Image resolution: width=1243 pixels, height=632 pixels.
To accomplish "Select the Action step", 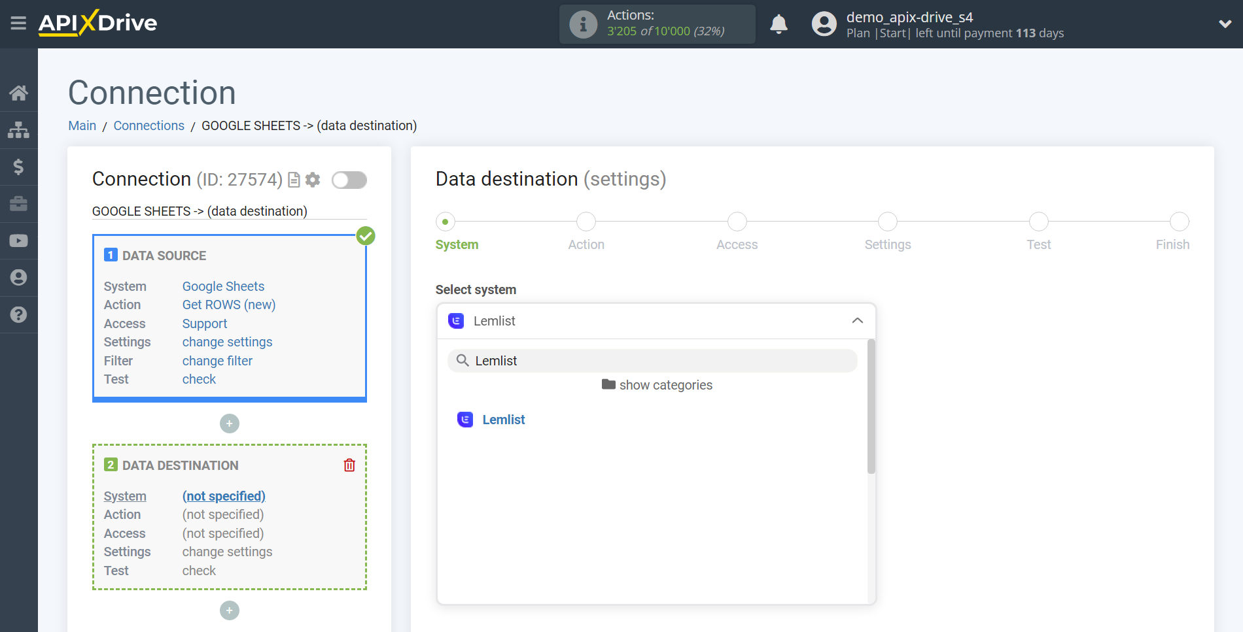I will point(586,222).
